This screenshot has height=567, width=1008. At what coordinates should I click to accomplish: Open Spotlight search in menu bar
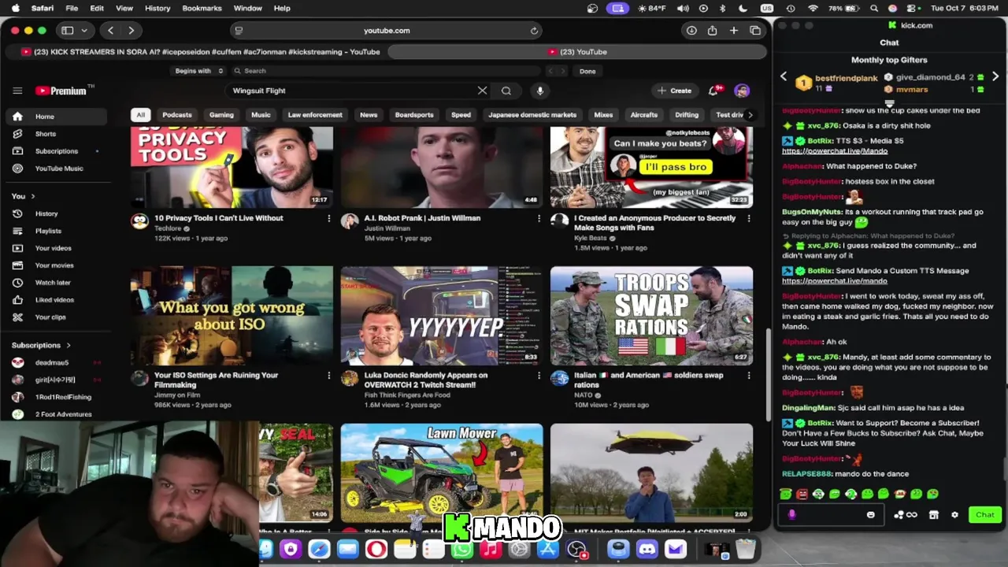874,8
